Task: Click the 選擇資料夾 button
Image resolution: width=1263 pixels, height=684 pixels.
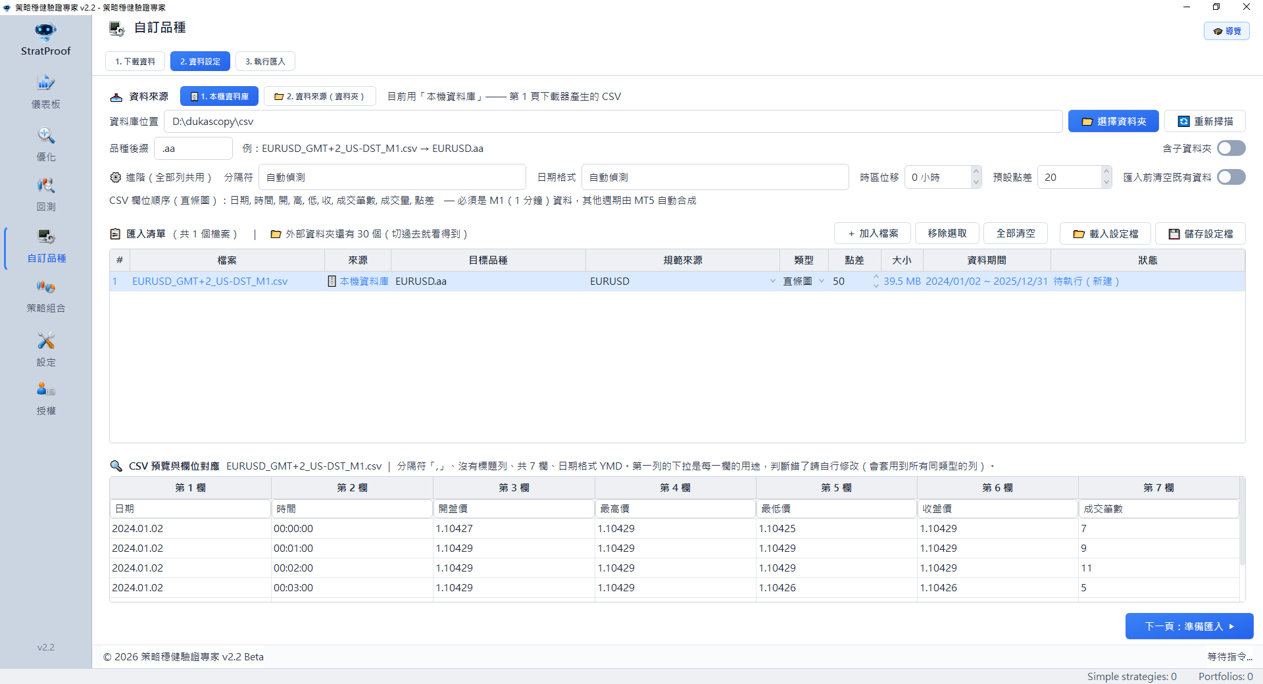Action: 1113,122
